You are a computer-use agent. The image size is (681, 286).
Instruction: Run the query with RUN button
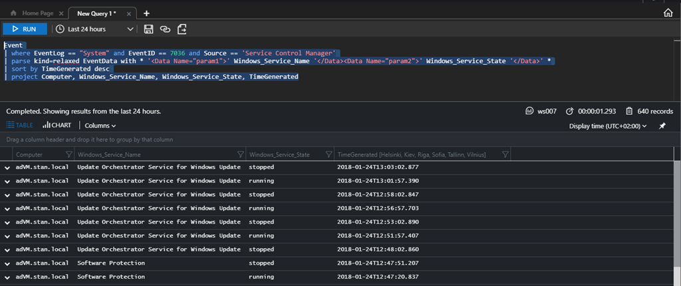pyautogui.click(x=24, y=29)
